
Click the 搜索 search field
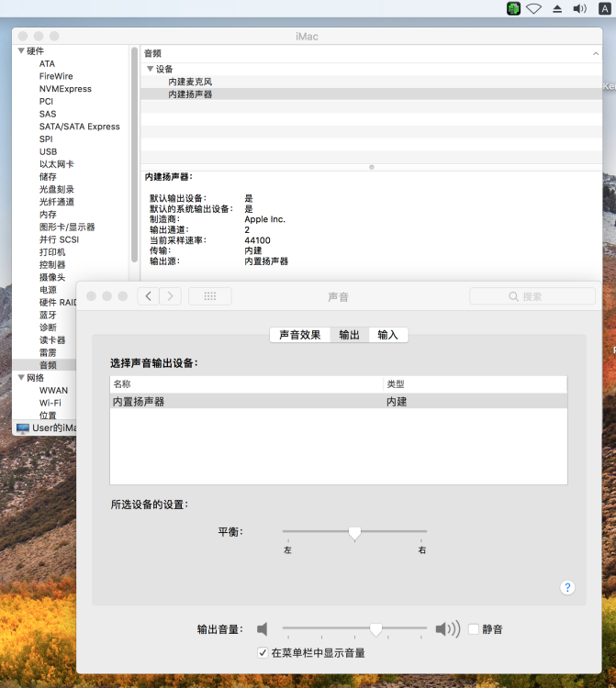click(532, 296)
